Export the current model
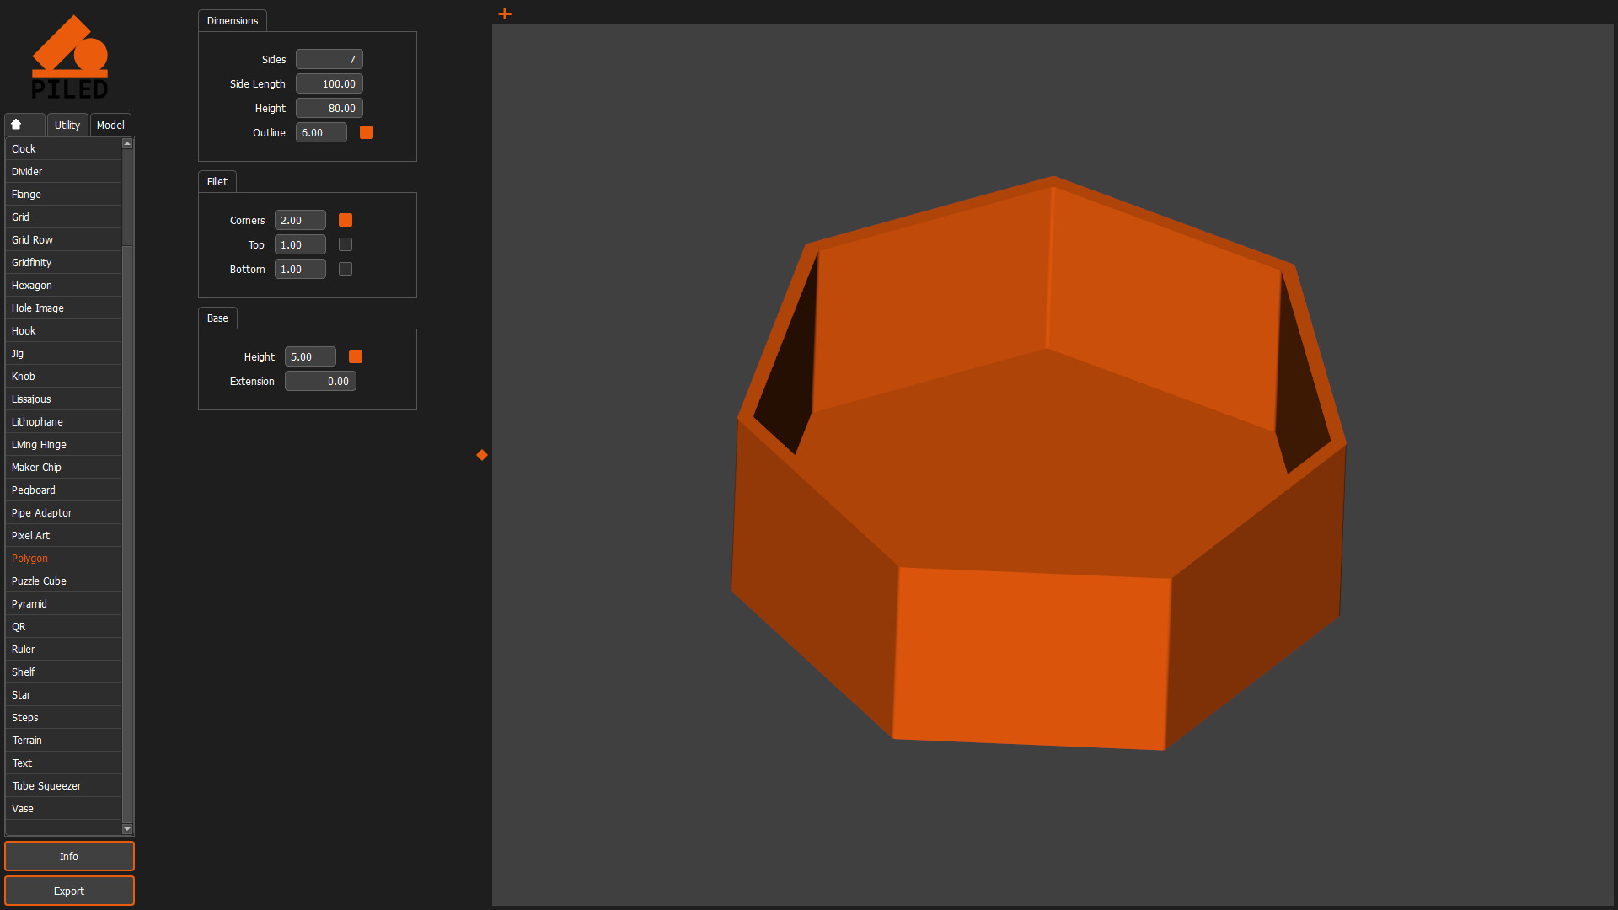 pos(69,891)
